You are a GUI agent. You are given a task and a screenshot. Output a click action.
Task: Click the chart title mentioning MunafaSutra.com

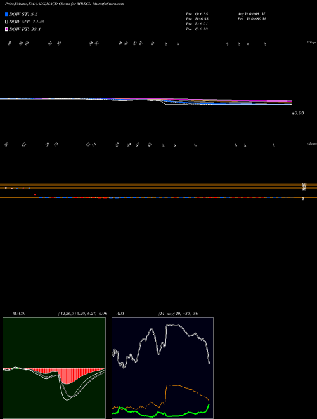coord(65,4)
